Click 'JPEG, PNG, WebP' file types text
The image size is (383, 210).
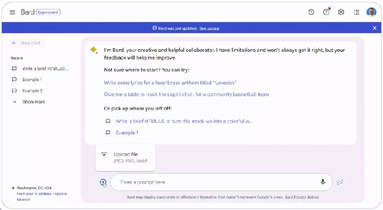pyautogui.click(x=130, y=161)
